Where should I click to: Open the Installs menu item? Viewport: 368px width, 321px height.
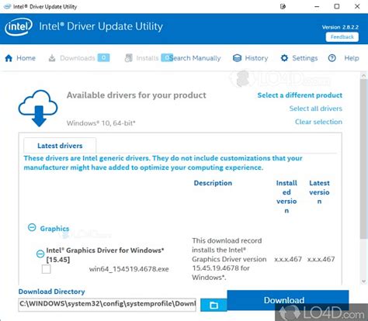[x=148, y=58]
